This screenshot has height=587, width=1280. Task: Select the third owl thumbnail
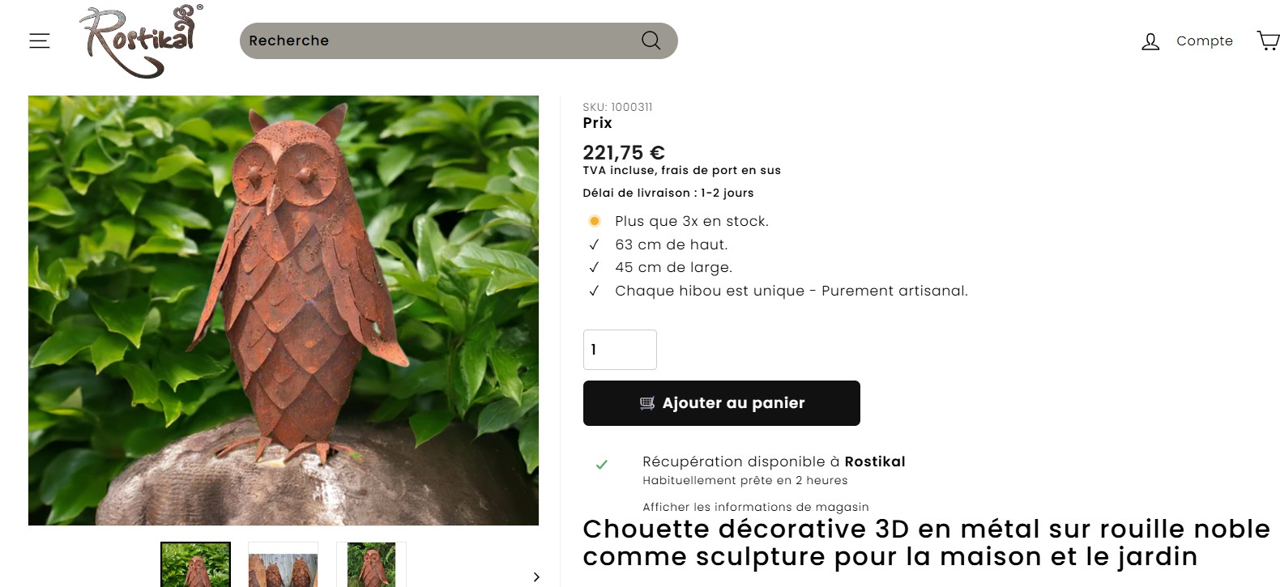pyautogui.click(x=371, y=564)
